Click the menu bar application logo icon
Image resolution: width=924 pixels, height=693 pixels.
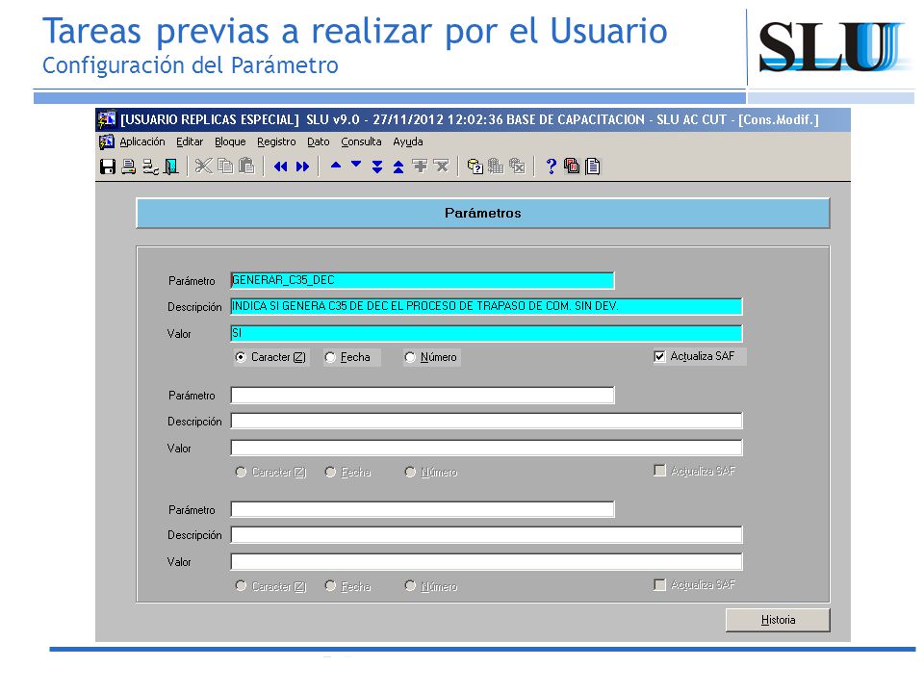pyautogui.click(x=107, y=142)
